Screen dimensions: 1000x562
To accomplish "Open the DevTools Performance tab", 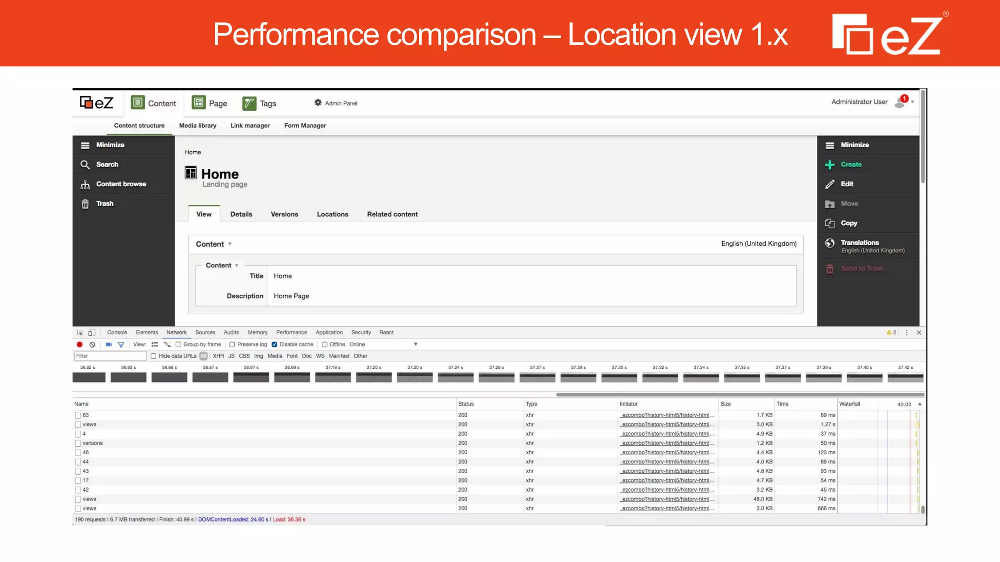I will tap(292, 333).
